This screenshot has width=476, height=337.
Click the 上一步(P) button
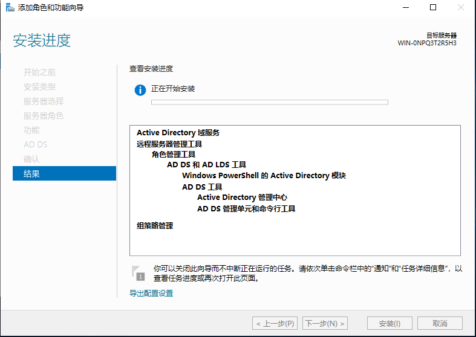275,323
